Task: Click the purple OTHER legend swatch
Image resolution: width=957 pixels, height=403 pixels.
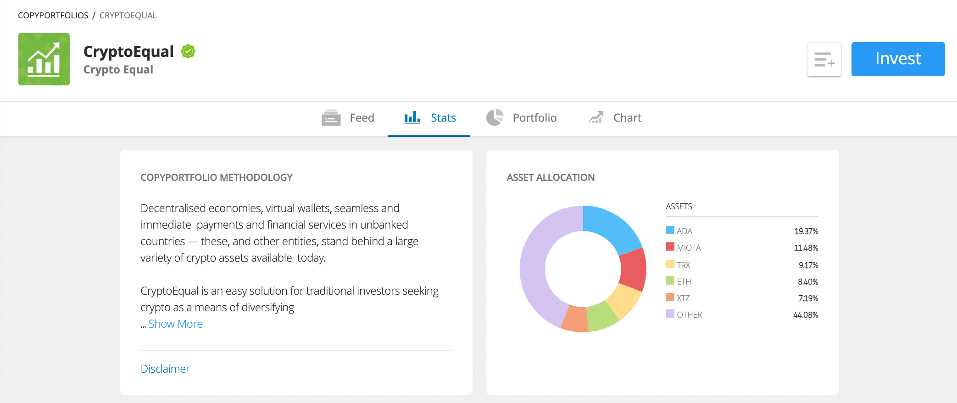Action: pyautogui.click(x=670, y=313)
